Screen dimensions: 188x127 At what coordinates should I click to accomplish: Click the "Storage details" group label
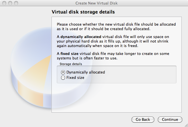click(x=71, y=64)
